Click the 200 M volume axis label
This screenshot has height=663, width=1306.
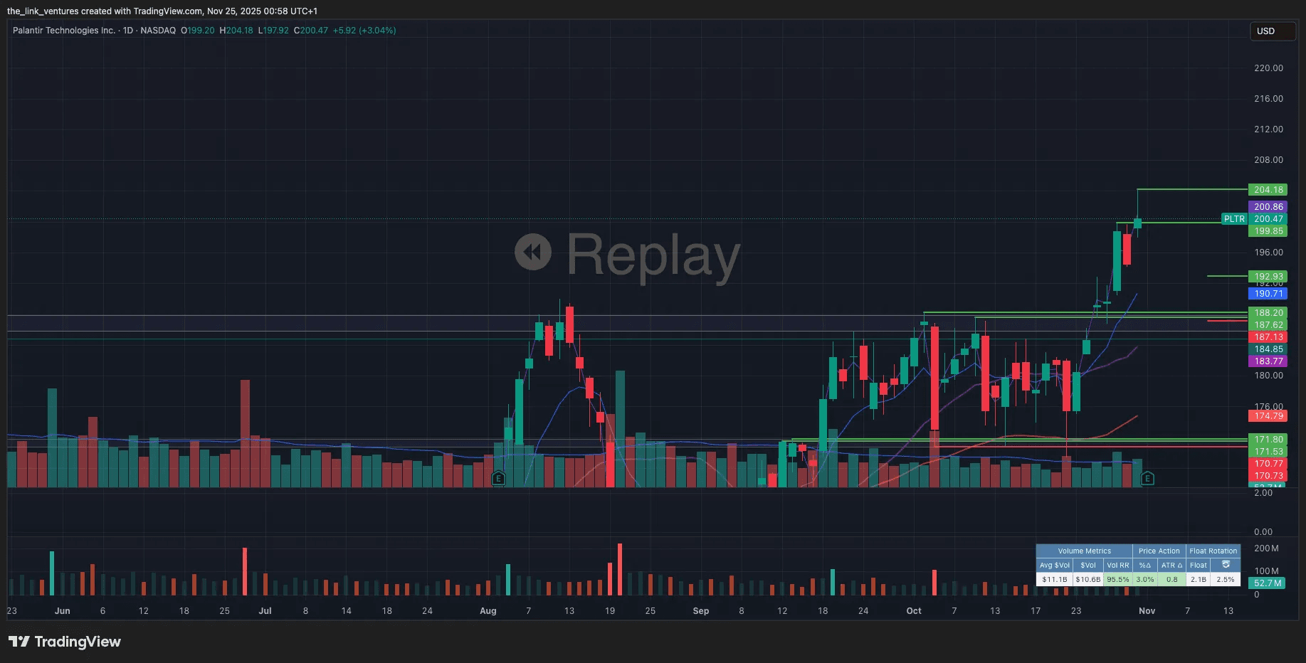1266,548
